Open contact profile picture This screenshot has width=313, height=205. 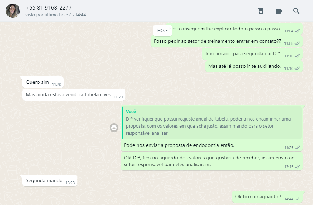[13, 11]
